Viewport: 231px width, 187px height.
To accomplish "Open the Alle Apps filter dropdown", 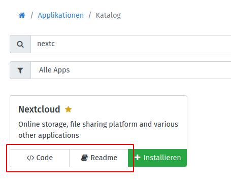I will (x=131, y=70).
